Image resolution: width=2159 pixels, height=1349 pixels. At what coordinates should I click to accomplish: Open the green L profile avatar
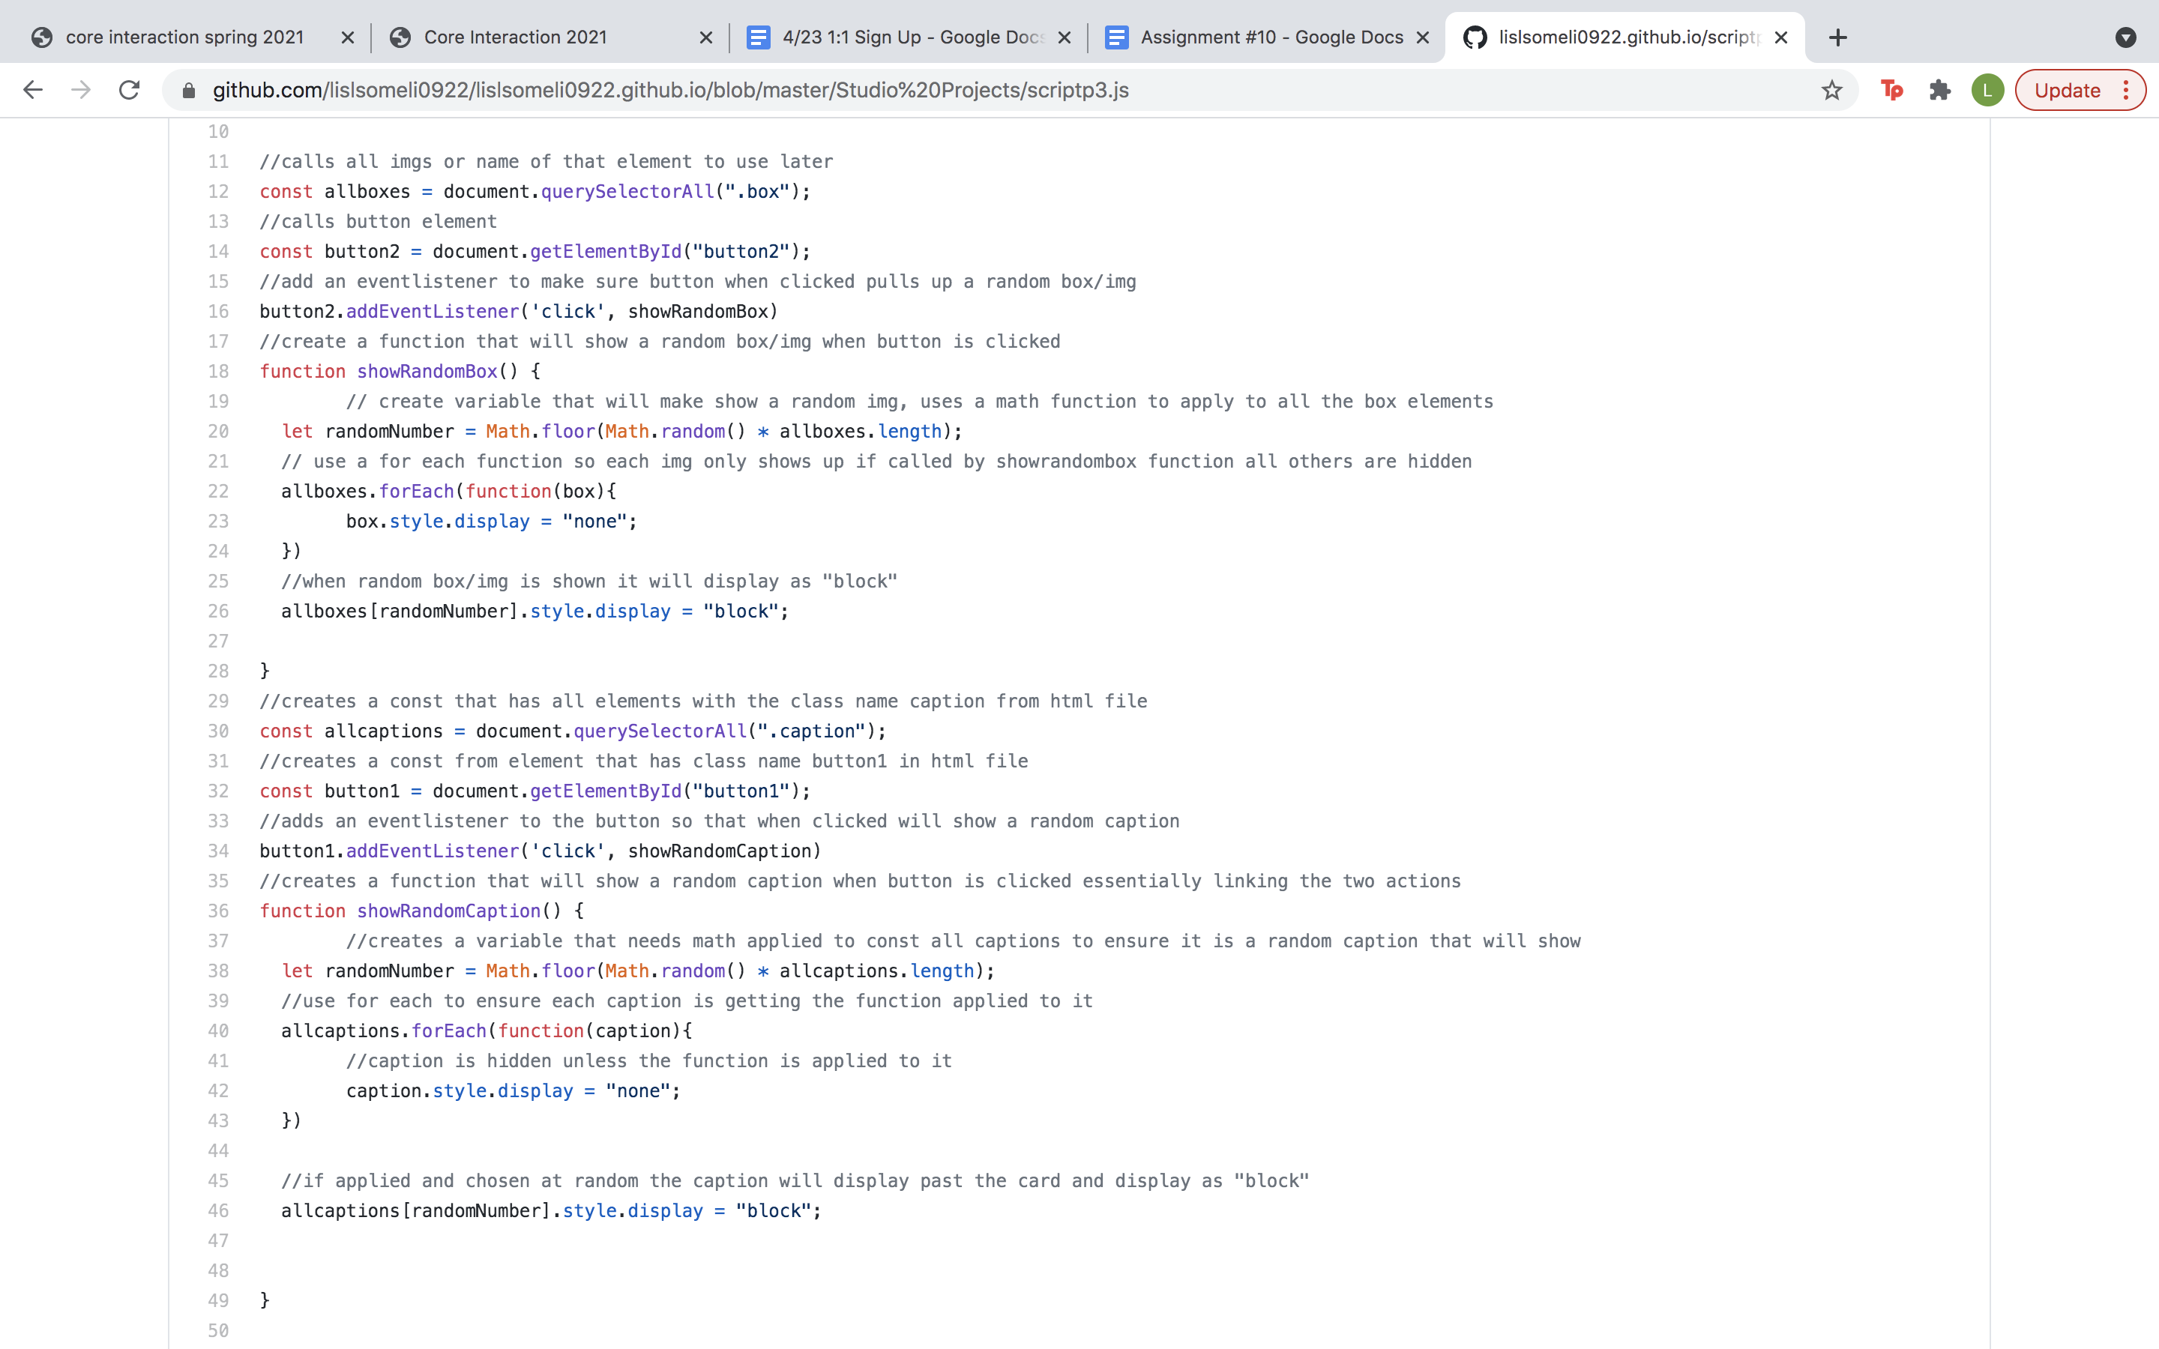point(1987,90)
